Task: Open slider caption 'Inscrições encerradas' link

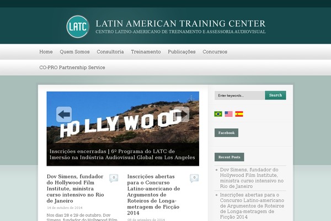Action: pyautogui.click(x=122, y=154)
